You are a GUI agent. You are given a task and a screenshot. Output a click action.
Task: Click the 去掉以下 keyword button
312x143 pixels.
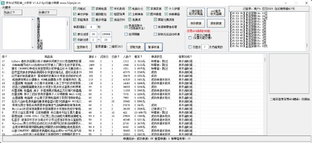(x=48, y=12)
